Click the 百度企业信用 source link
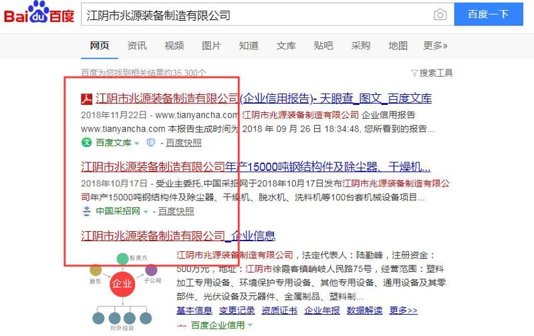 [x=218, y=325]
